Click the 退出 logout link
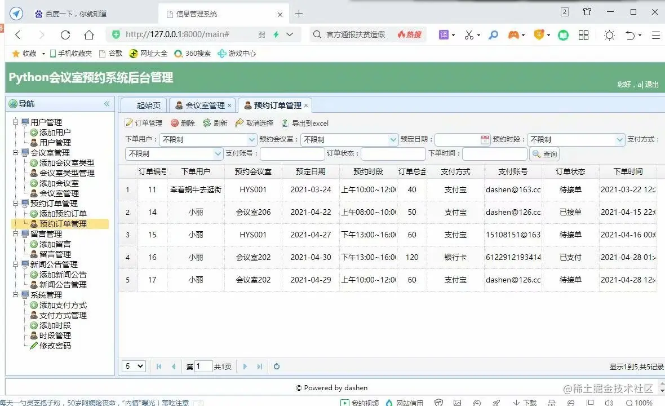Image resolution: width=665 pixels, height=406 pixels. pos(652,85)
